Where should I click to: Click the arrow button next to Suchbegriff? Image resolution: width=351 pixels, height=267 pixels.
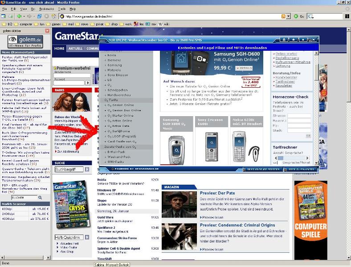coord(87,169)
